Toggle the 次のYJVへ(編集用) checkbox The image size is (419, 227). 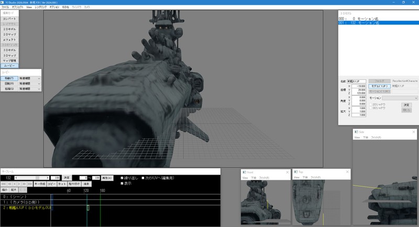(x=143, y=178)
